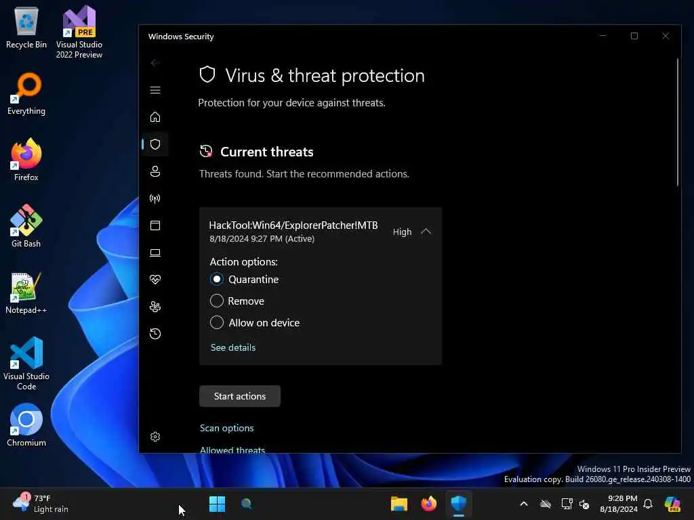Select Visual Studio Code desktop shortcut

pos(26,364)
